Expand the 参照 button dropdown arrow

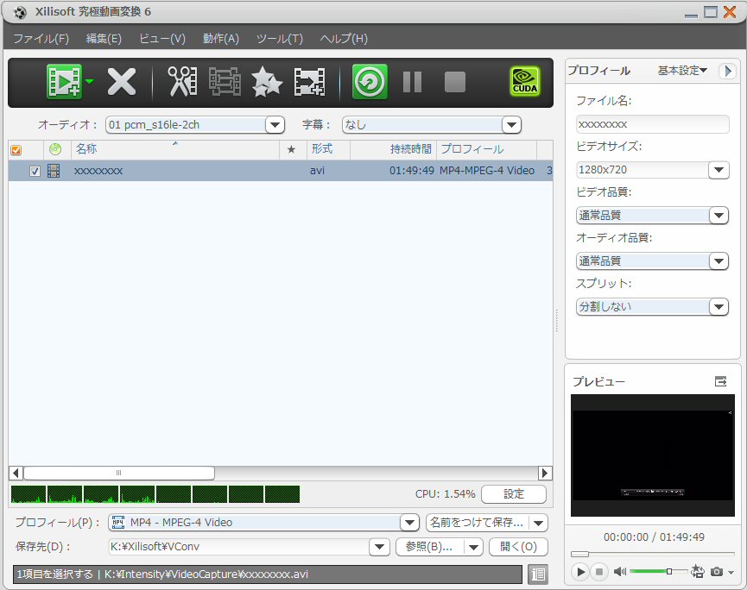coord(473,547)
